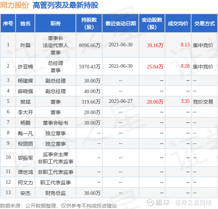Click 集中竞价 in 许亚楠's row
The width and height of the screenshot is (218, 209).
tap(203, 67)
